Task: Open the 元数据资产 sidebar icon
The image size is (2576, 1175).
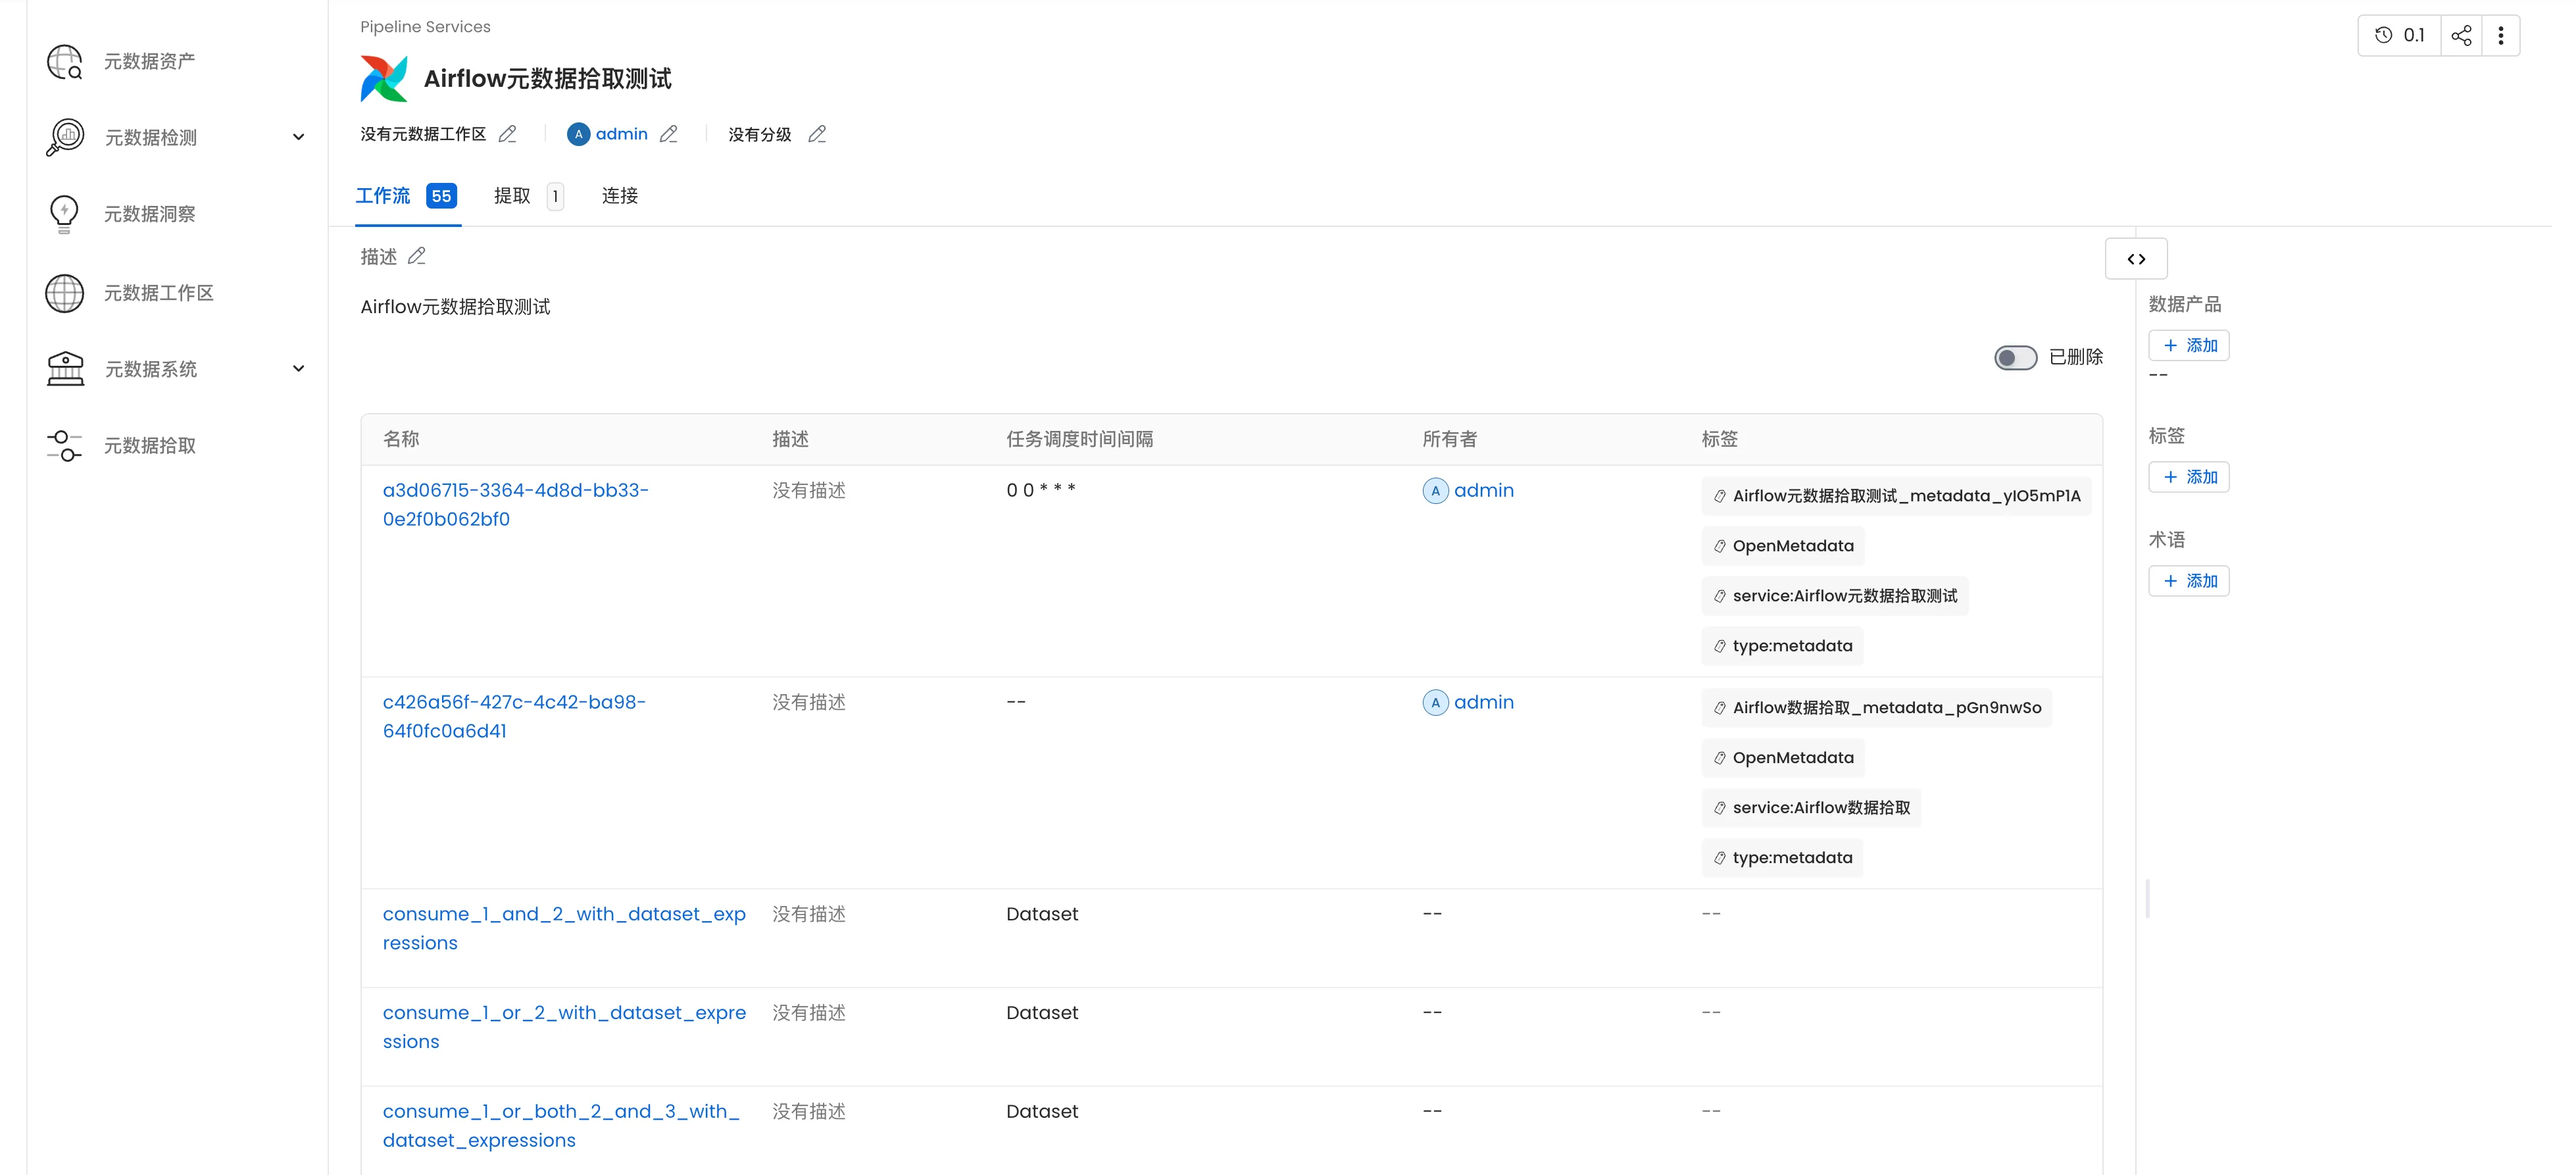Action: tap(65, 62)
